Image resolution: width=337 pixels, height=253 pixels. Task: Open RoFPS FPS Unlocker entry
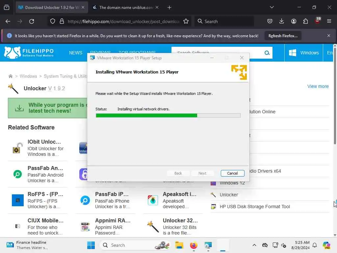coord(38,200)
